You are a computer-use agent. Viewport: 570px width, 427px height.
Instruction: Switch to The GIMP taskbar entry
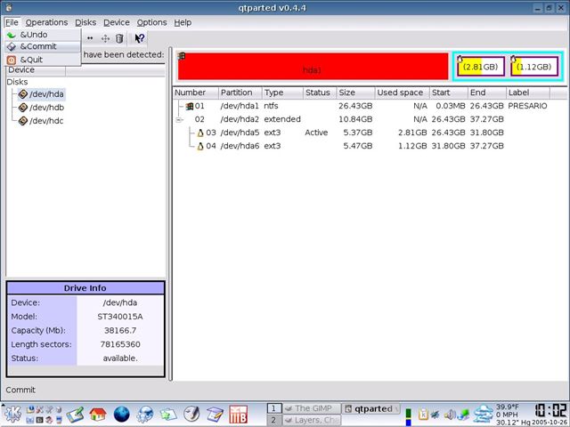click(312, 409)
